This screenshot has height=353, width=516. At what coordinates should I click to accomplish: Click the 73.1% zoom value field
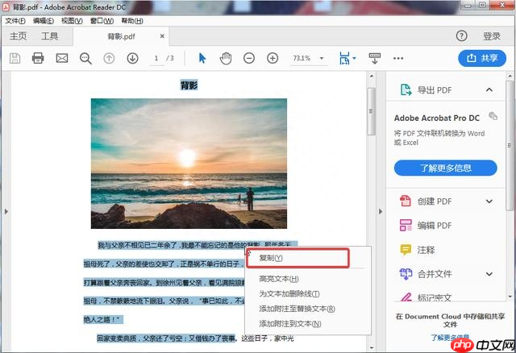pos(302,59)
